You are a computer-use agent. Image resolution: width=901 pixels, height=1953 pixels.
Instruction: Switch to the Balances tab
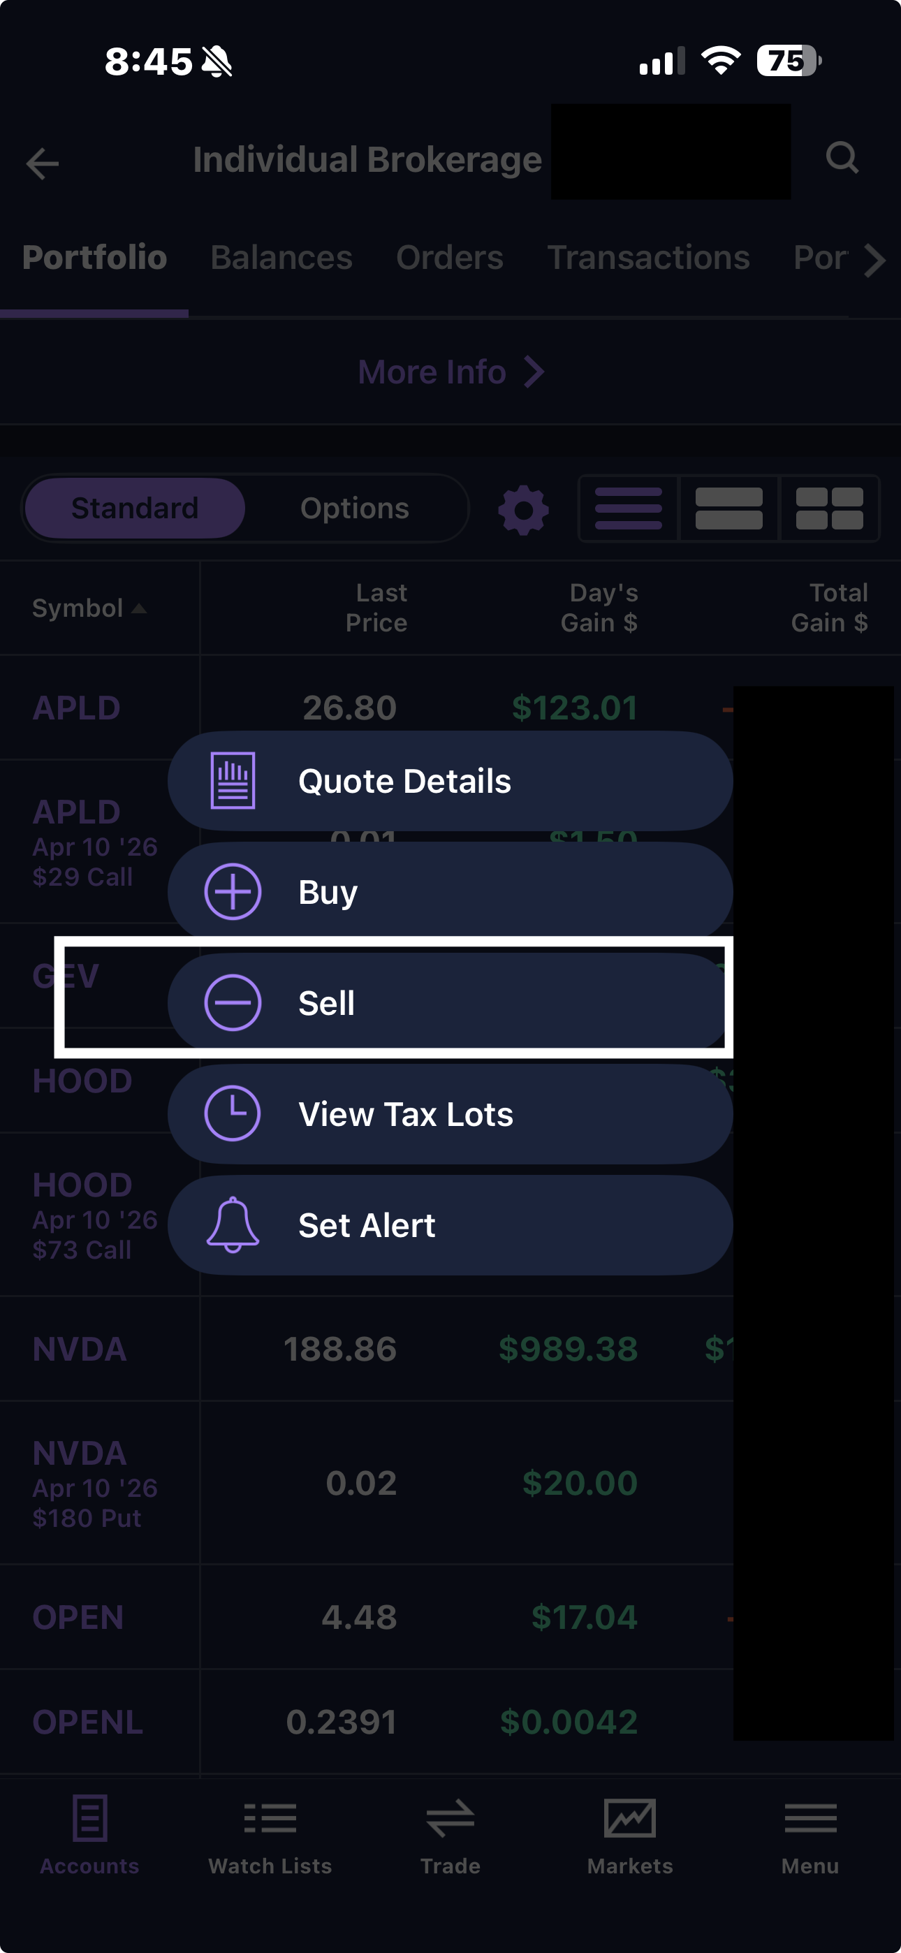pos(281,258)
